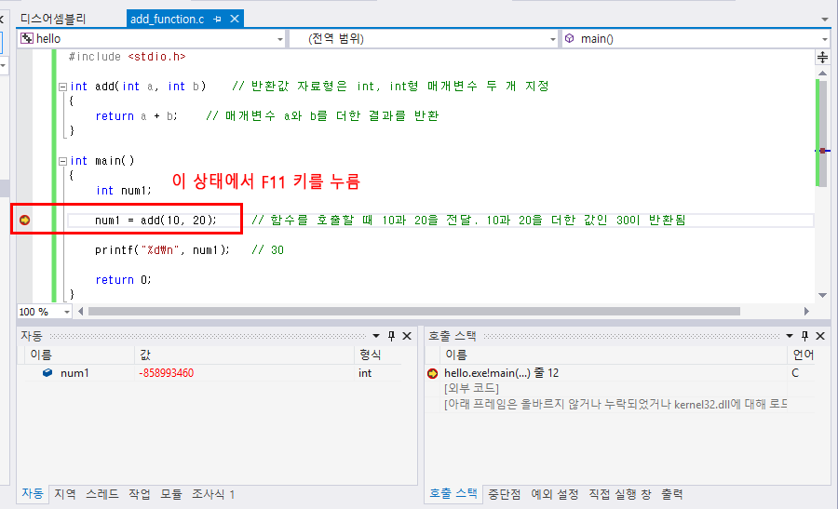The height and width of the screenshot is (509, 838).
Task: Click the kernel32.dll frame warning row
Action: 615,405
